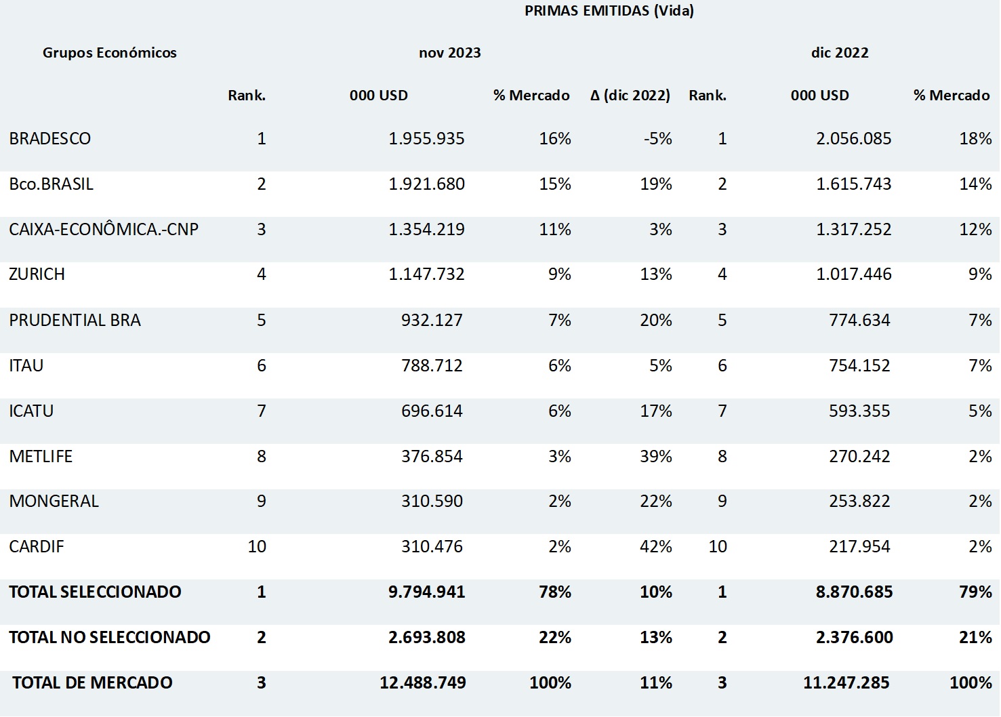
Task: Click Bco.Brasil's 2022 value 1.615.743
Action: click(x=854, y=184)
